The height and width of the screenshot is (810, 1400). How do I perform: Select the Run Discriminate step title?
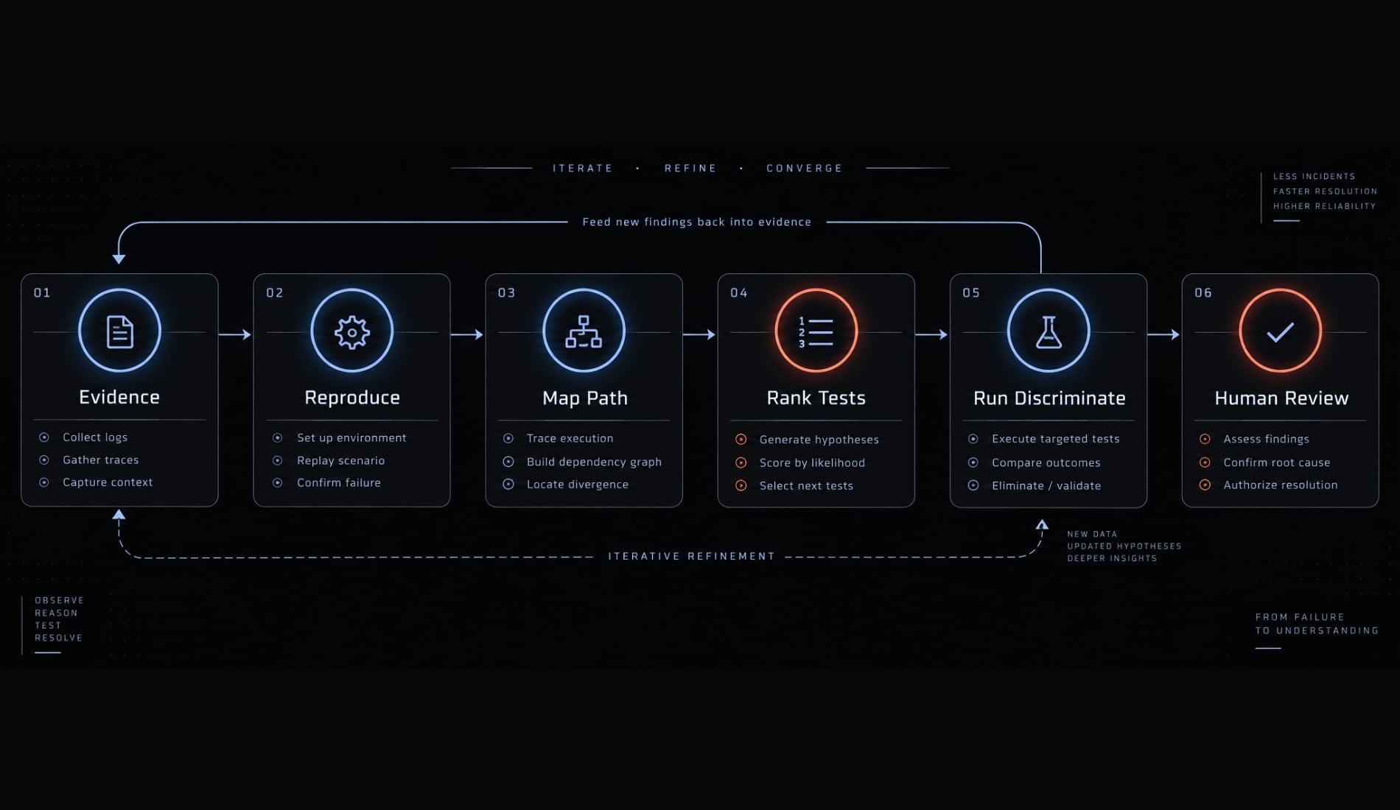1049,398
